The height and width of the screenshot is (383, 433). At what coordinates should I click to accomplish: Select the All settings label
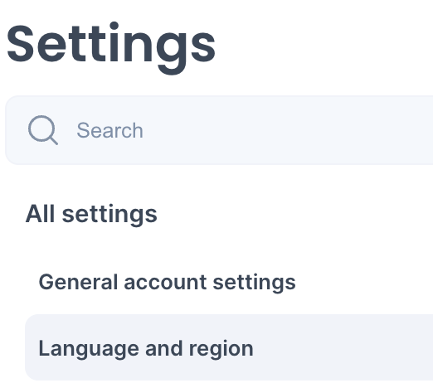tap(91, 214)
